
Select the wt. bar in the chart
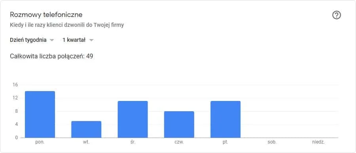tap(86, 129)
